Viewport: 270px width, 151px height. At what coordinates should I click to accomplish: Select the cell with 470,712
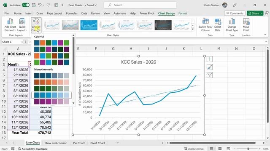[40, 133]
